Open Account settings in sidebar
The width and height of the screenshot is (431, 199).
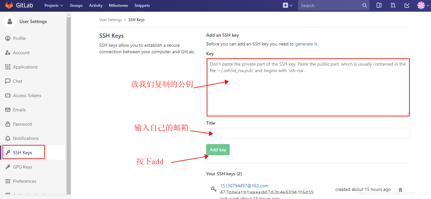pyautogui.click(x=21, y=53)
